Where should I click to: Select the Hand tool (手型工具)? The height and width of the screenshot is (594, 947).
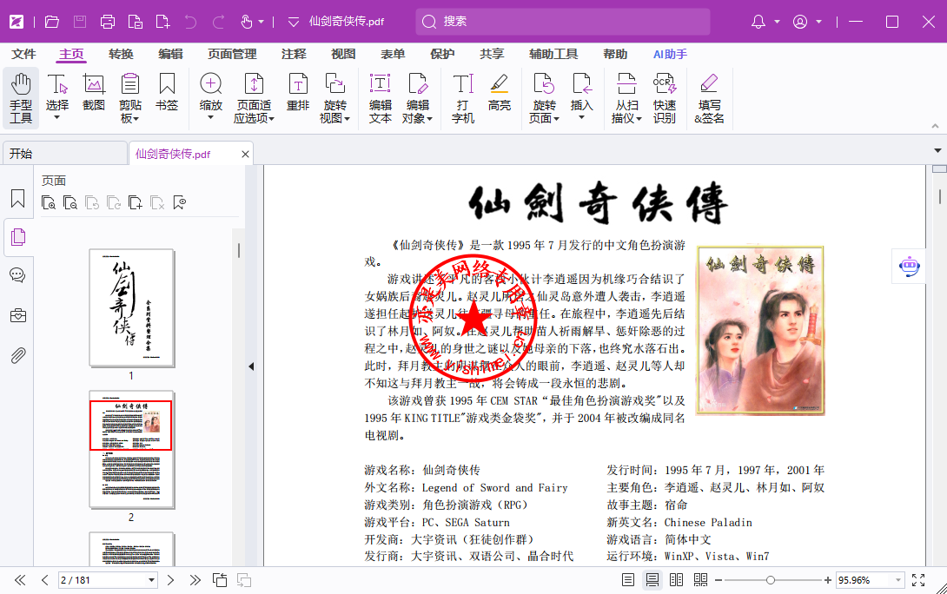(21, 97)
